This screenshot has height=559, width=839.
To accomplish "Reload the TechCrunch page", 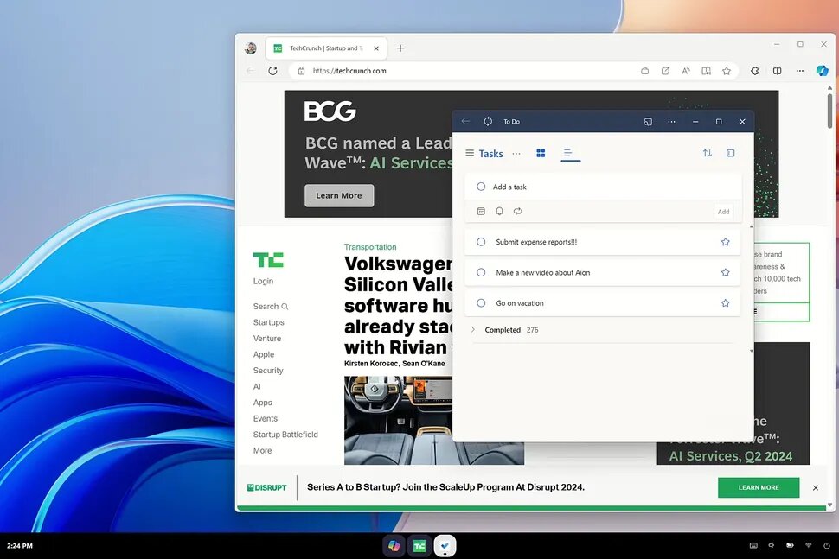I will [x=272, y=71].
